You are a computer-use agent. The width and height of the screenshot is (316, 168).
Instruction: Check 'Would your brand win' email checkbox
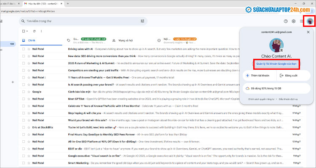pos(24,120)
